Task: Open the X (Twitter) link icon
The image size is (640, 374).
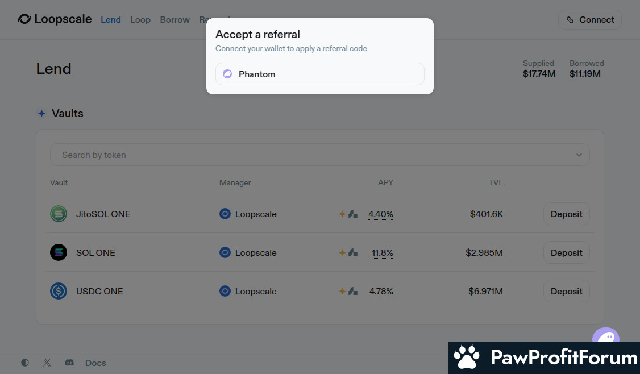Action: tap(47, 363)
